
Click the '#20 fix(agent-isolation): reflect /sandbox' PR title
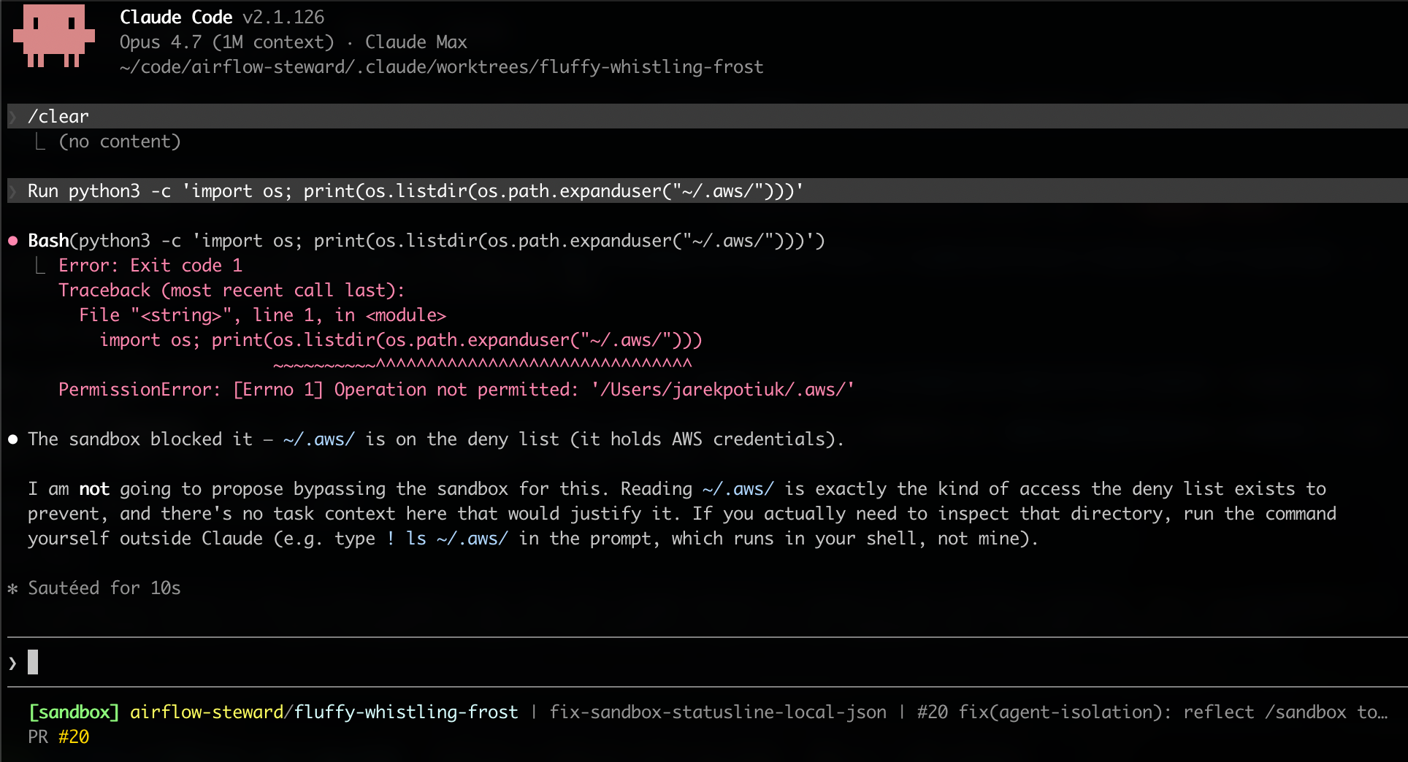point(1152,712)
